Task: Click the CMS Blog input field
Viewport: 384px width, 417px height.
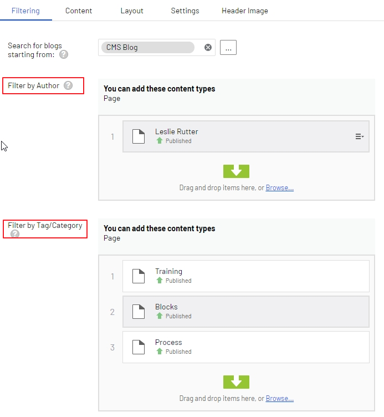Action: 148,48
